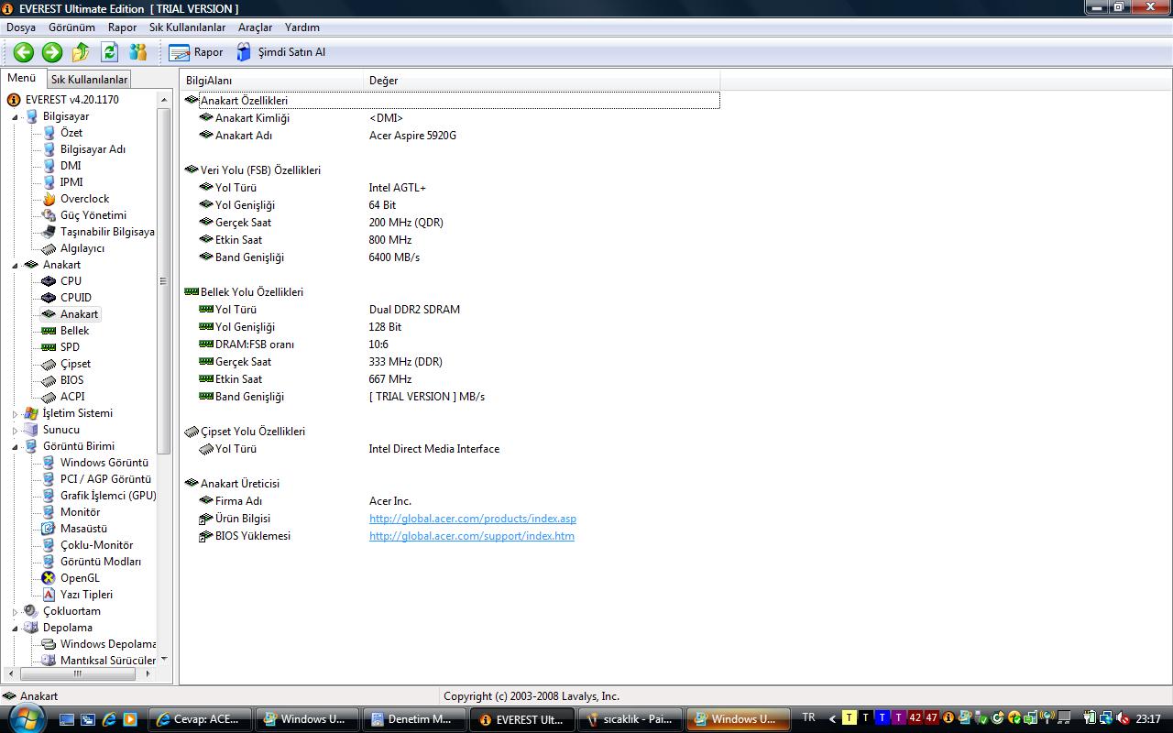The width and height of the screenshot is (1173, 733).
Task: Open the Acer support BIOS link
Action: click(x=472, y=536)
